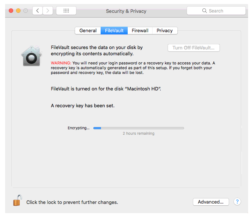The width and height of the screenshot is (251, 216).
Task: Click 'A recovery key has been set.' text
Action: click(x=83, y=106)
